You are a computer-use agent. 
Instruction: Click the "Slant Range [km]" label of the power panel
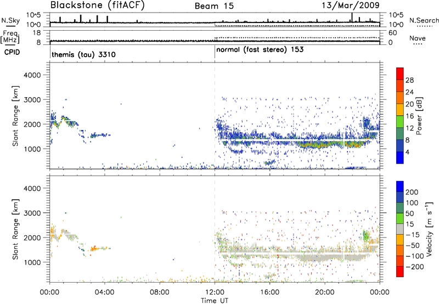click(15, 116)
